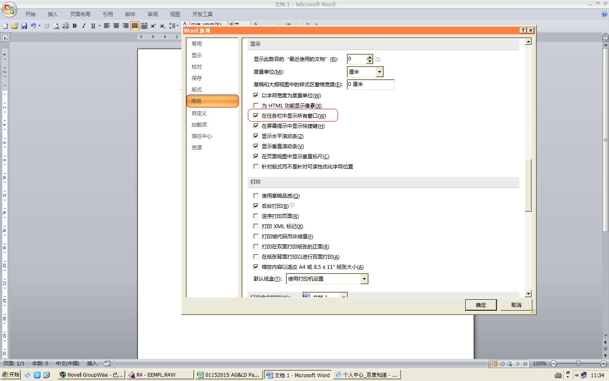Open a file with the folder icon
Image resolution: width=609 pixels, height=381 pixels.
point(15,26)
